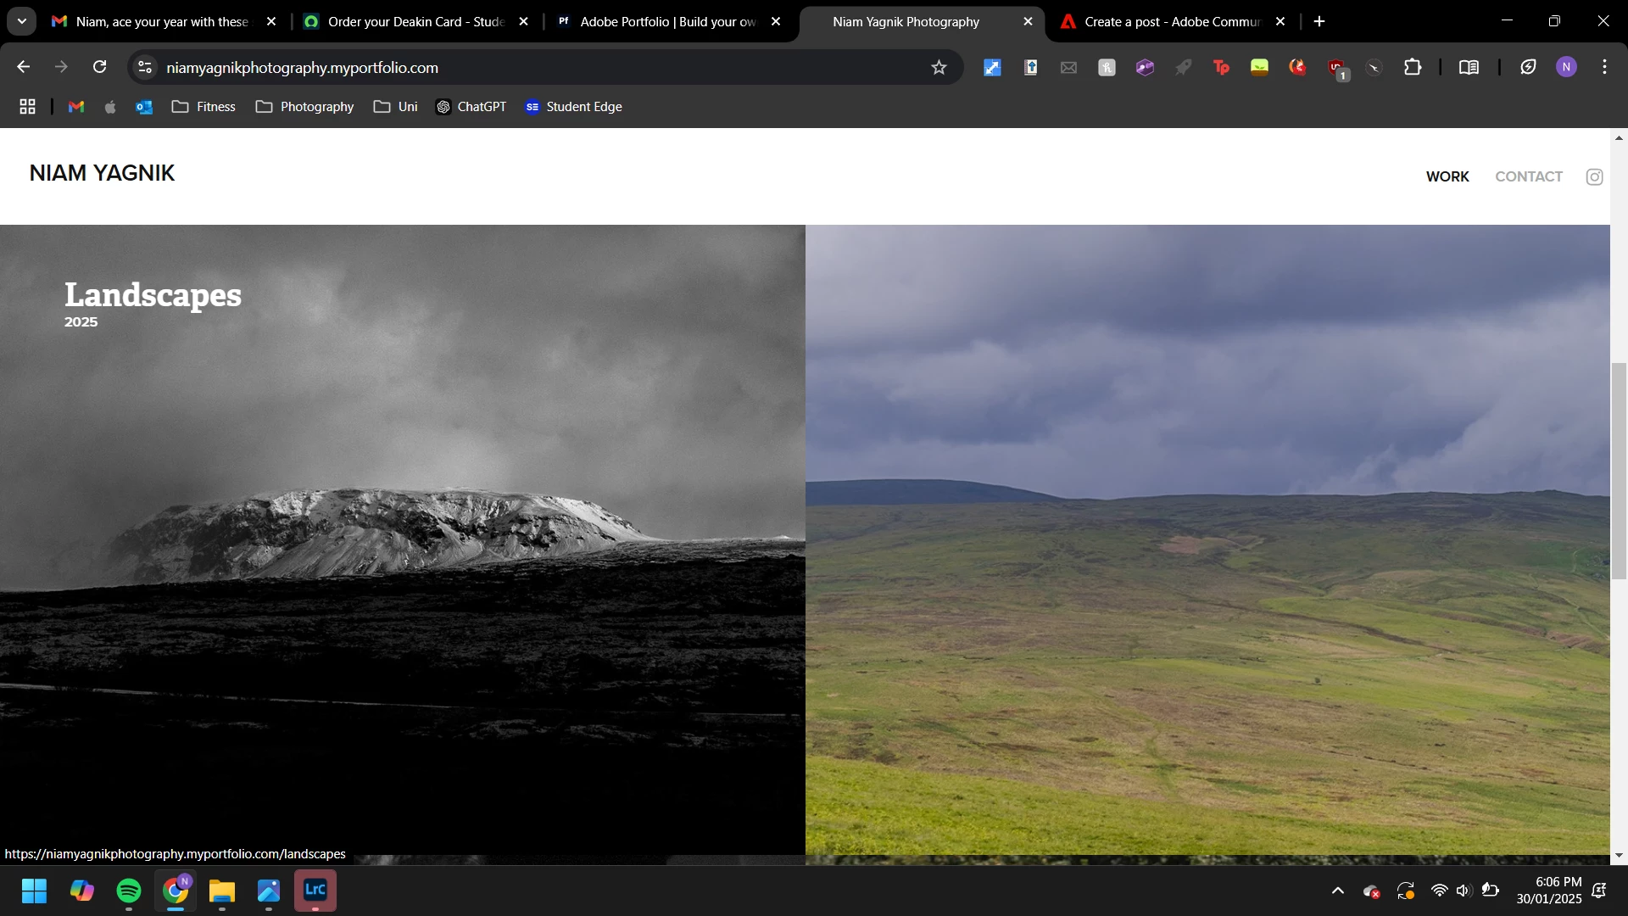Click the address bar URL field
This screenshot has width=1628, height=916.
(509, 68)
